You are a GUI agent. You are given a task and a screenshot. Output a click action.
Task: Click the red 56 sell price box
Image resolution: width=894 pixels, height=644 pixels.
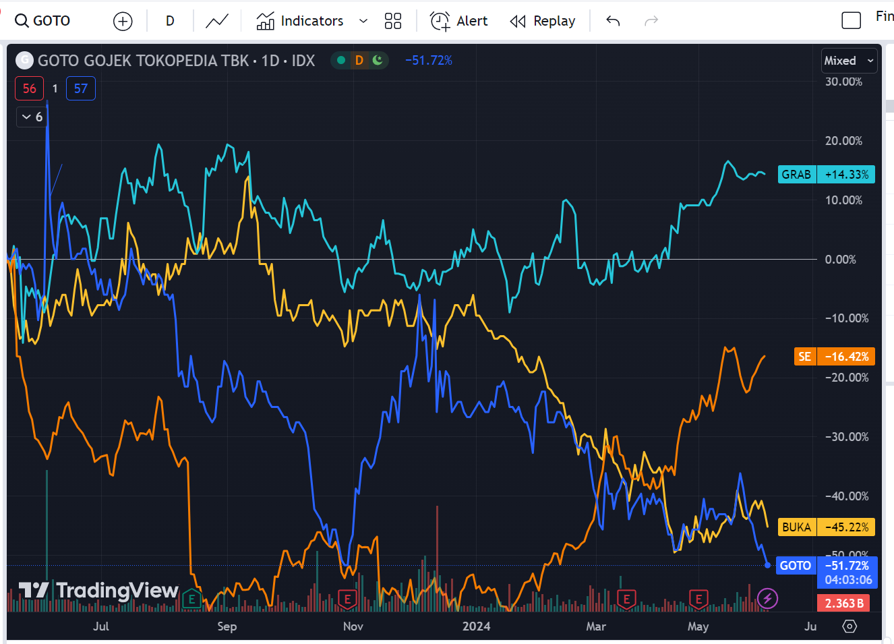(30, 88)
